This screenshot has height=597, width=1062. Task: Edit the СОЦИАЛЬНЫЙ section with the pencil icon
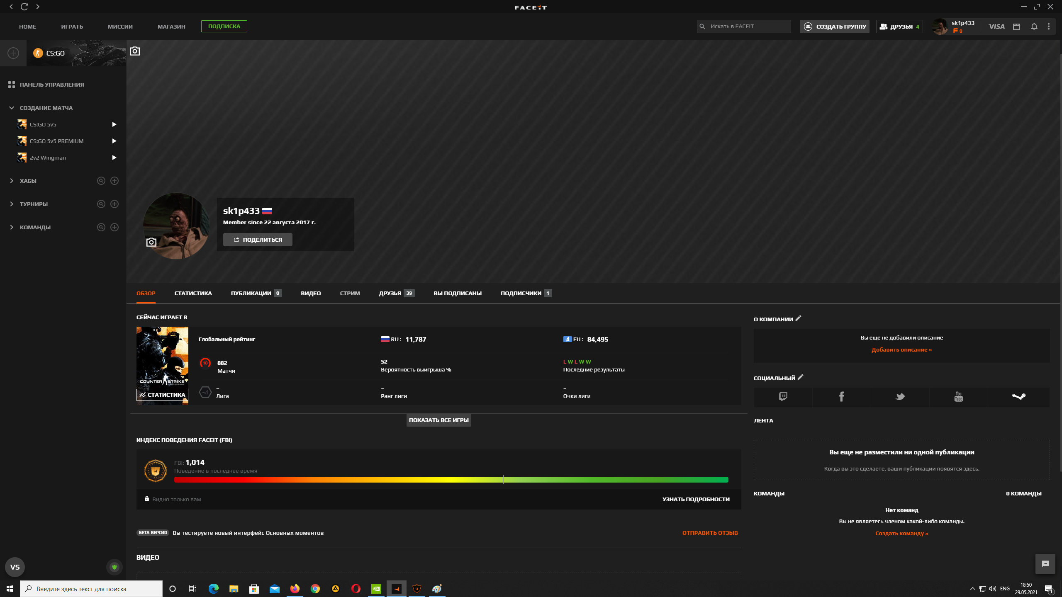pyautogui.click(x=801, y=377)
